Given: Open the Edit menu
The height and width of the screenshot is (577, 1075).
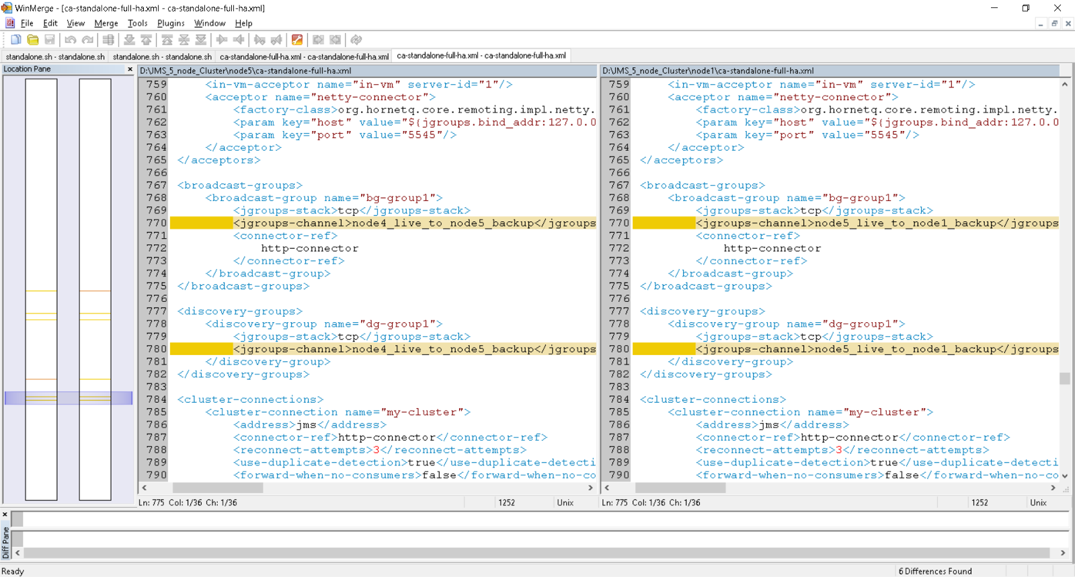Looking at the screenshot, I should point(50,23).
